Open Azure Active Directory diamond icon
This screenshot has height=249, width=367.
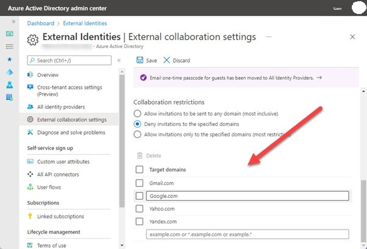(x=10, y=72)
